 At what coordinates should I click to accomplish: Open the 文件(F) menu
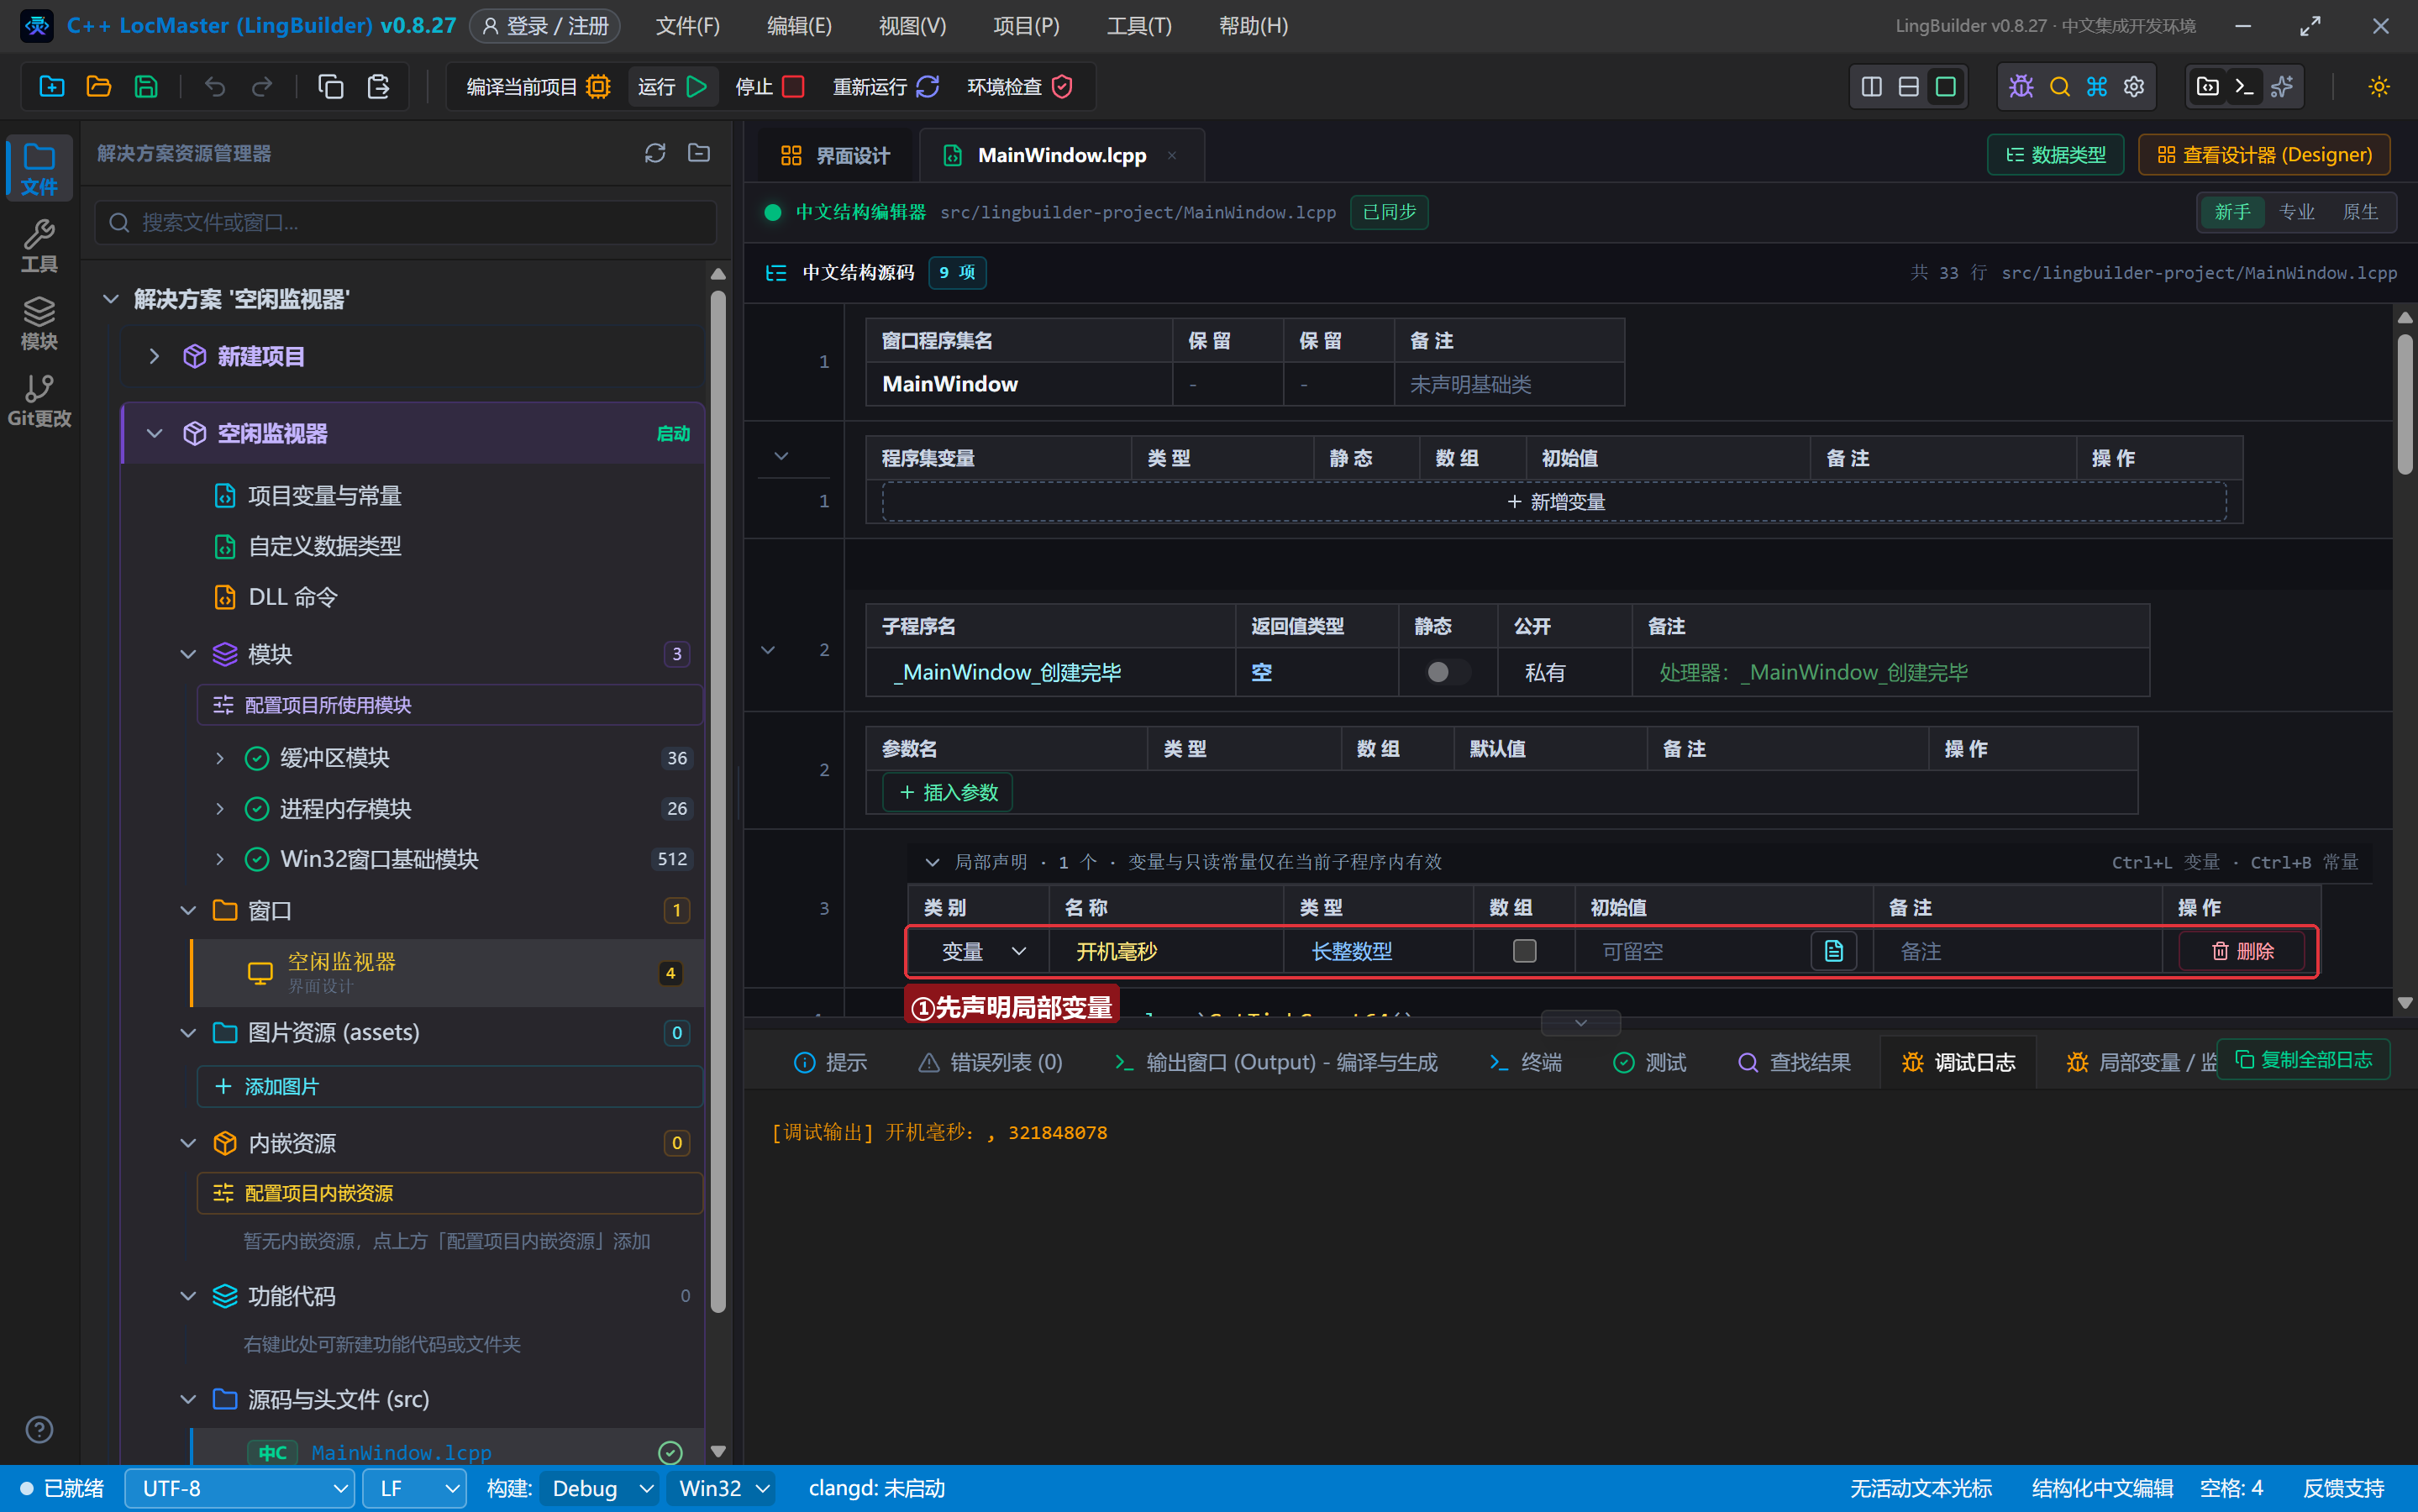[x=688, y=26]
